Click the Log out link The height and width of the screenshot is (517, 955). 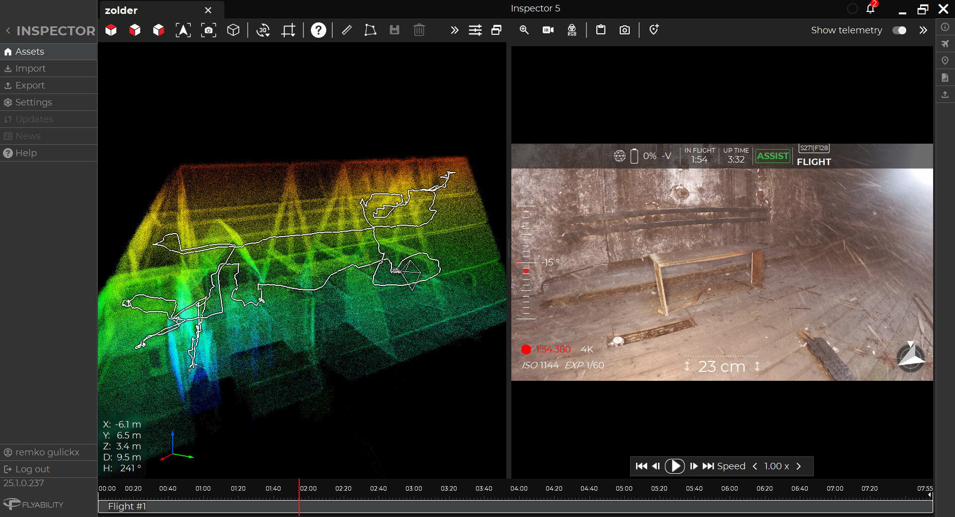click(x=32, y=469)
